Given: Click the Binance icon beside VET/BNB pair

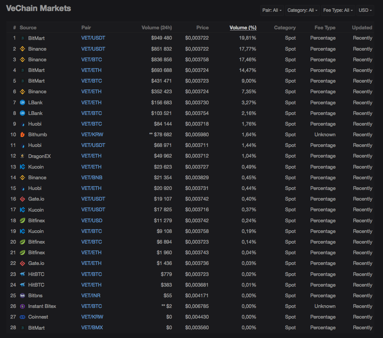Looking at the screenshot, I should coord(22,177).
